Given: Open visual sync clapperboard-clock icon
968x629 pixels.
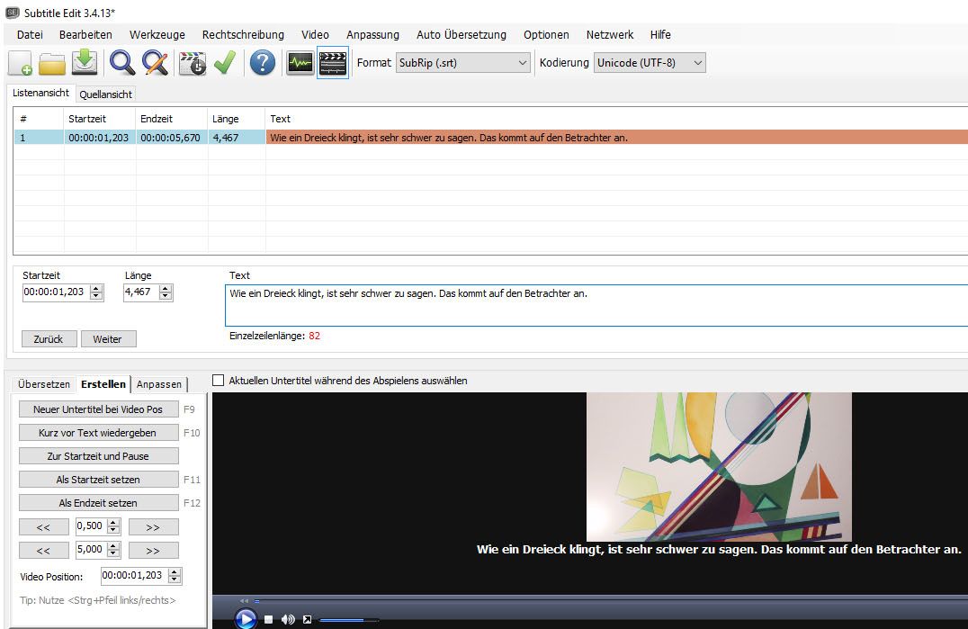Looking at the screenshot, I should [x=193, y=63].
